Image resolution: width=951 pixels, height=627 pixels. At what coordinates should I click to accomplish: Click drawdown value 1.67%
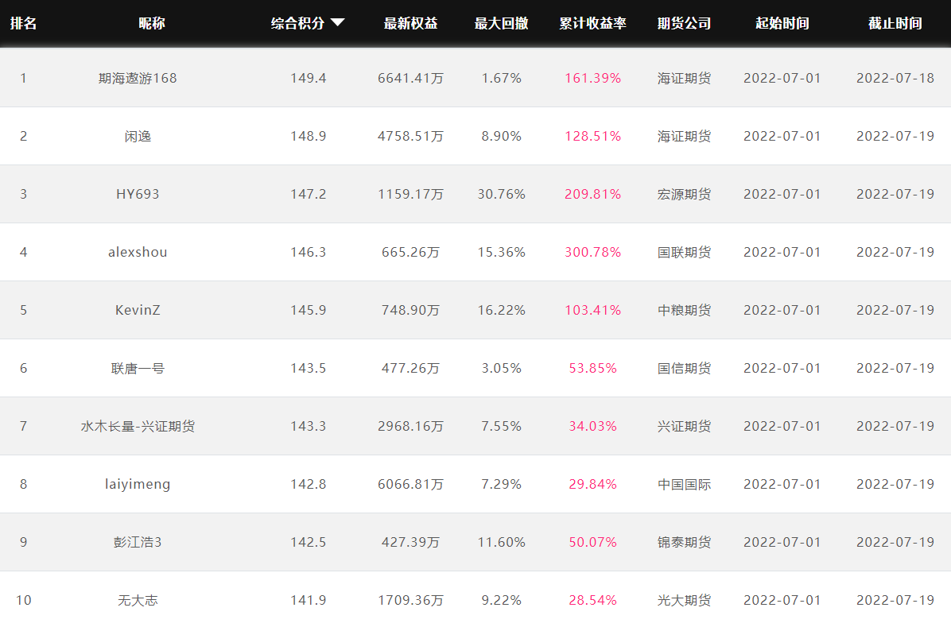[502, 78]
